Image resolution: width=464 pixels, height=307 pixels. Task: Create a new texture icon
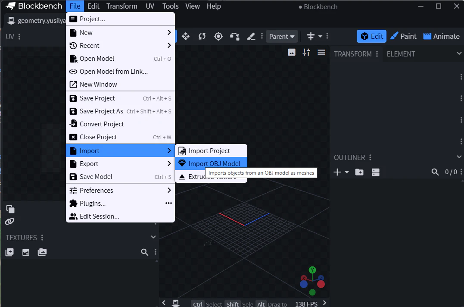[9, 252]
